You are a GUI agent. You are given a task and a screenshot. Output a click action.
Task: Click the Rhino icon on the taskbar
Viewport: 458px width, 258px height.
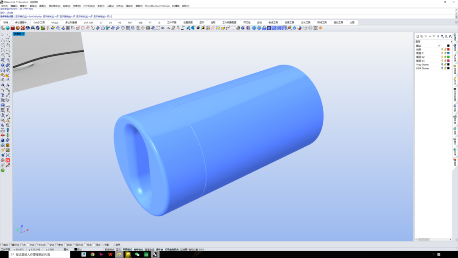pyautogui.click(x=155, y=255)
